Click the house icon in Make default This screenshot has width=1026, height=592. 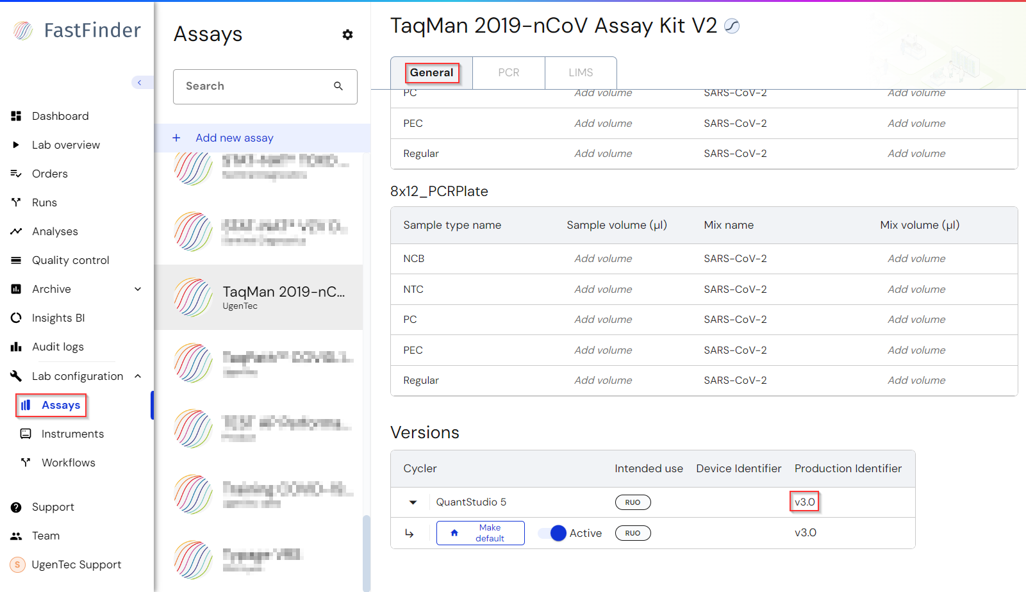pos(454,533)
